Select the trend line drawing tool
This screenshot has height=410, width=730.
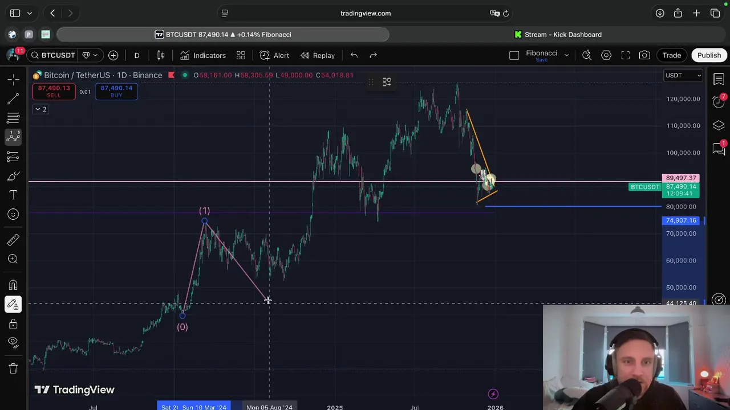[x=13, y=99]
